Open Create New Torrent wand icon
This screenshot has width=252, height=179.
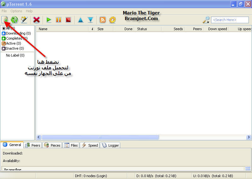tap(24, 20)
